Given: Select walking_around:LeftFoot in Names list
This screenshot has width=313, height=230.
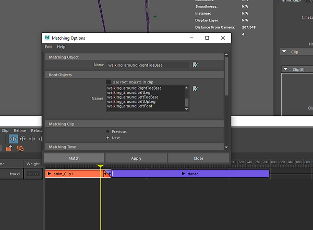Looking at the screenshot, I should pos(130,106).
